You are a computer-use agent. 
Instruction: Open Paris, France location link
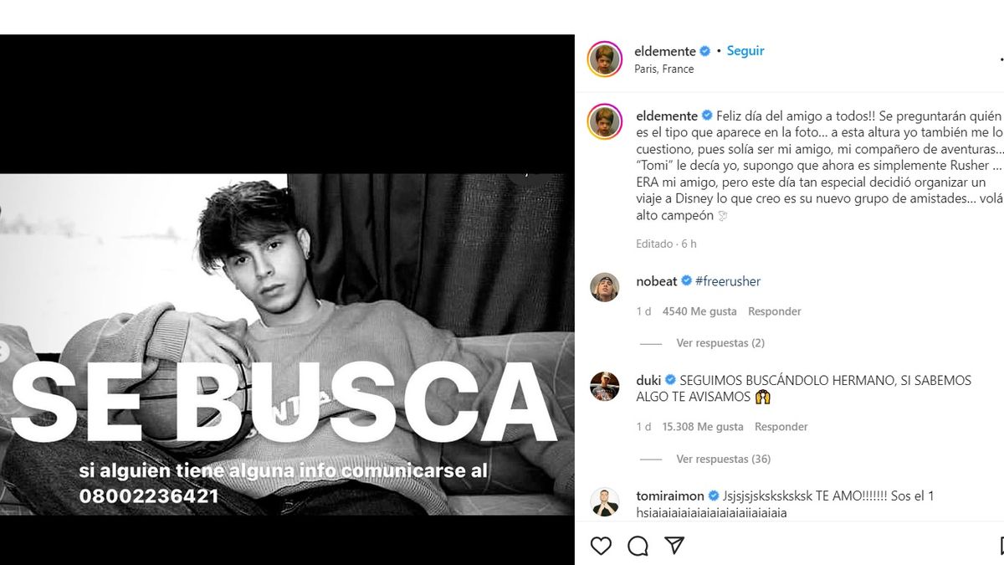pos(664,69)
